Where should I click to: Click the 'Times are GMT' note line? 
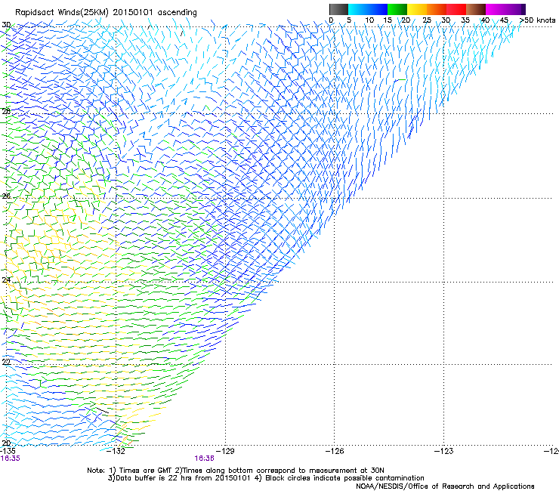(x=236, y=471)
